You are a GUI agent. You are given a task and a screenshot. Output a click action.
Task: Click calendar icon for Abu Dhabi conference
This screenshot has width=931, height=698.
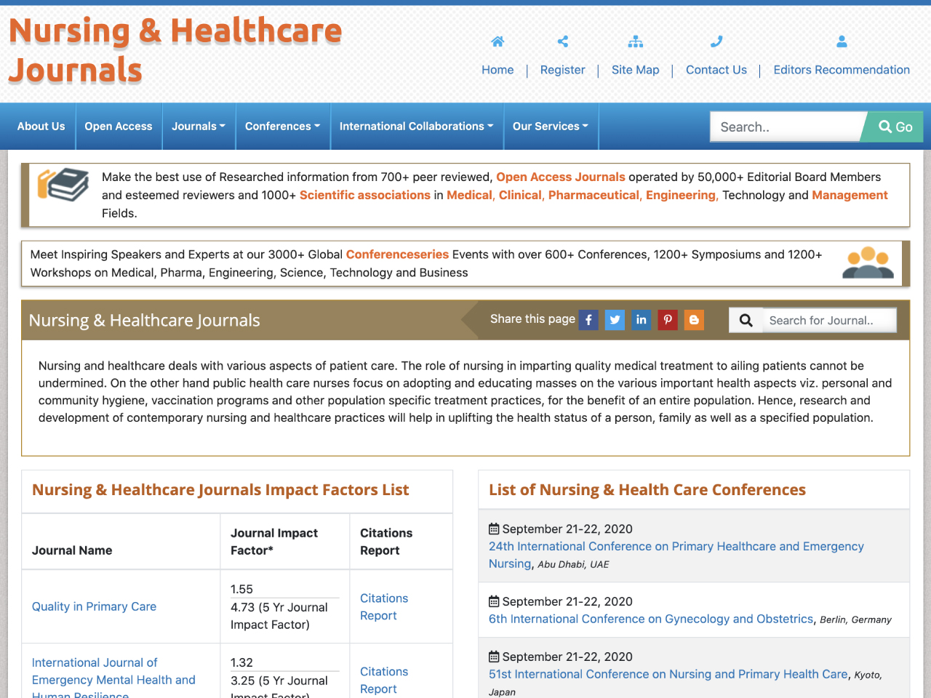(494, 529)
